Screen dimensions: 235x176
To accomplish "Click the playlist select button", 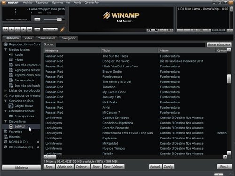I will pyautogui.click(x=194, y=30).
